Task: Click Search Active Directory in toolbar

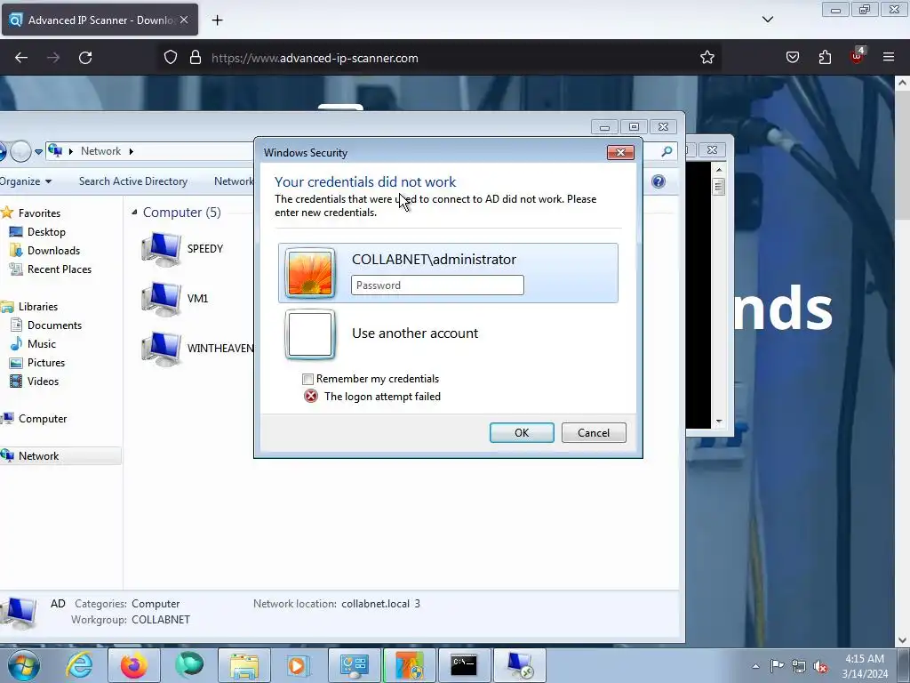Action: [x=133, y=181]
